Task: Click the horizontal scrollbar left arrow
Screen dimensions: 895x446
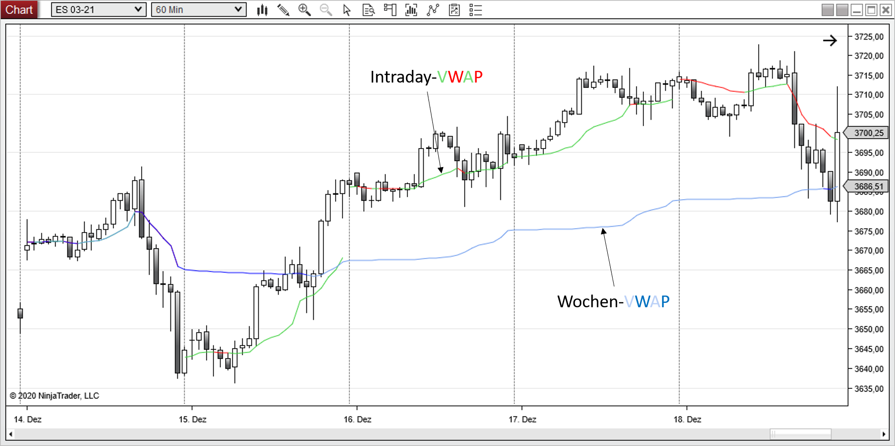Action: tap(11, 434)
